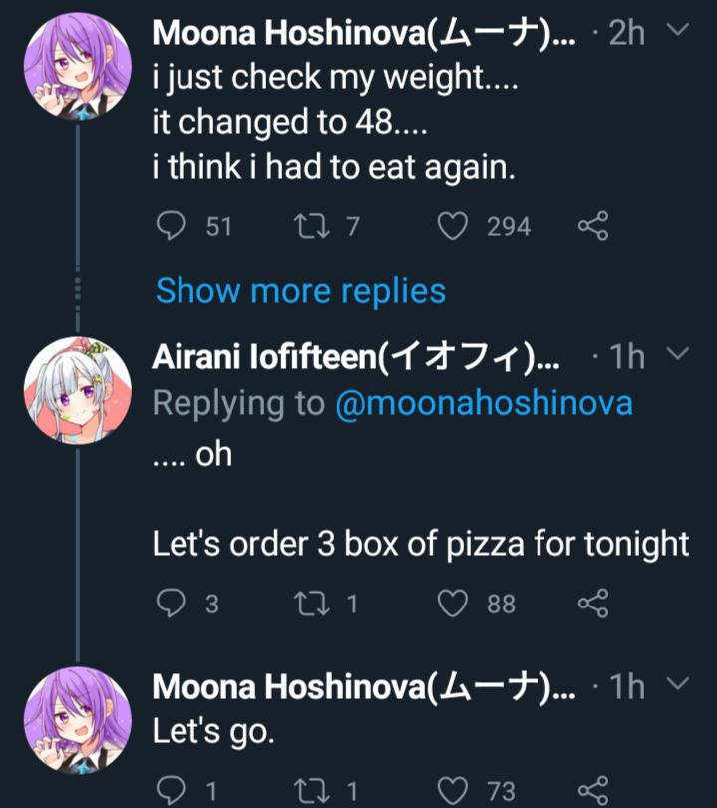Screen dimensions: 717x808
Task: Open @moonahoshinova mention link
Action: [x=484, y=403]
